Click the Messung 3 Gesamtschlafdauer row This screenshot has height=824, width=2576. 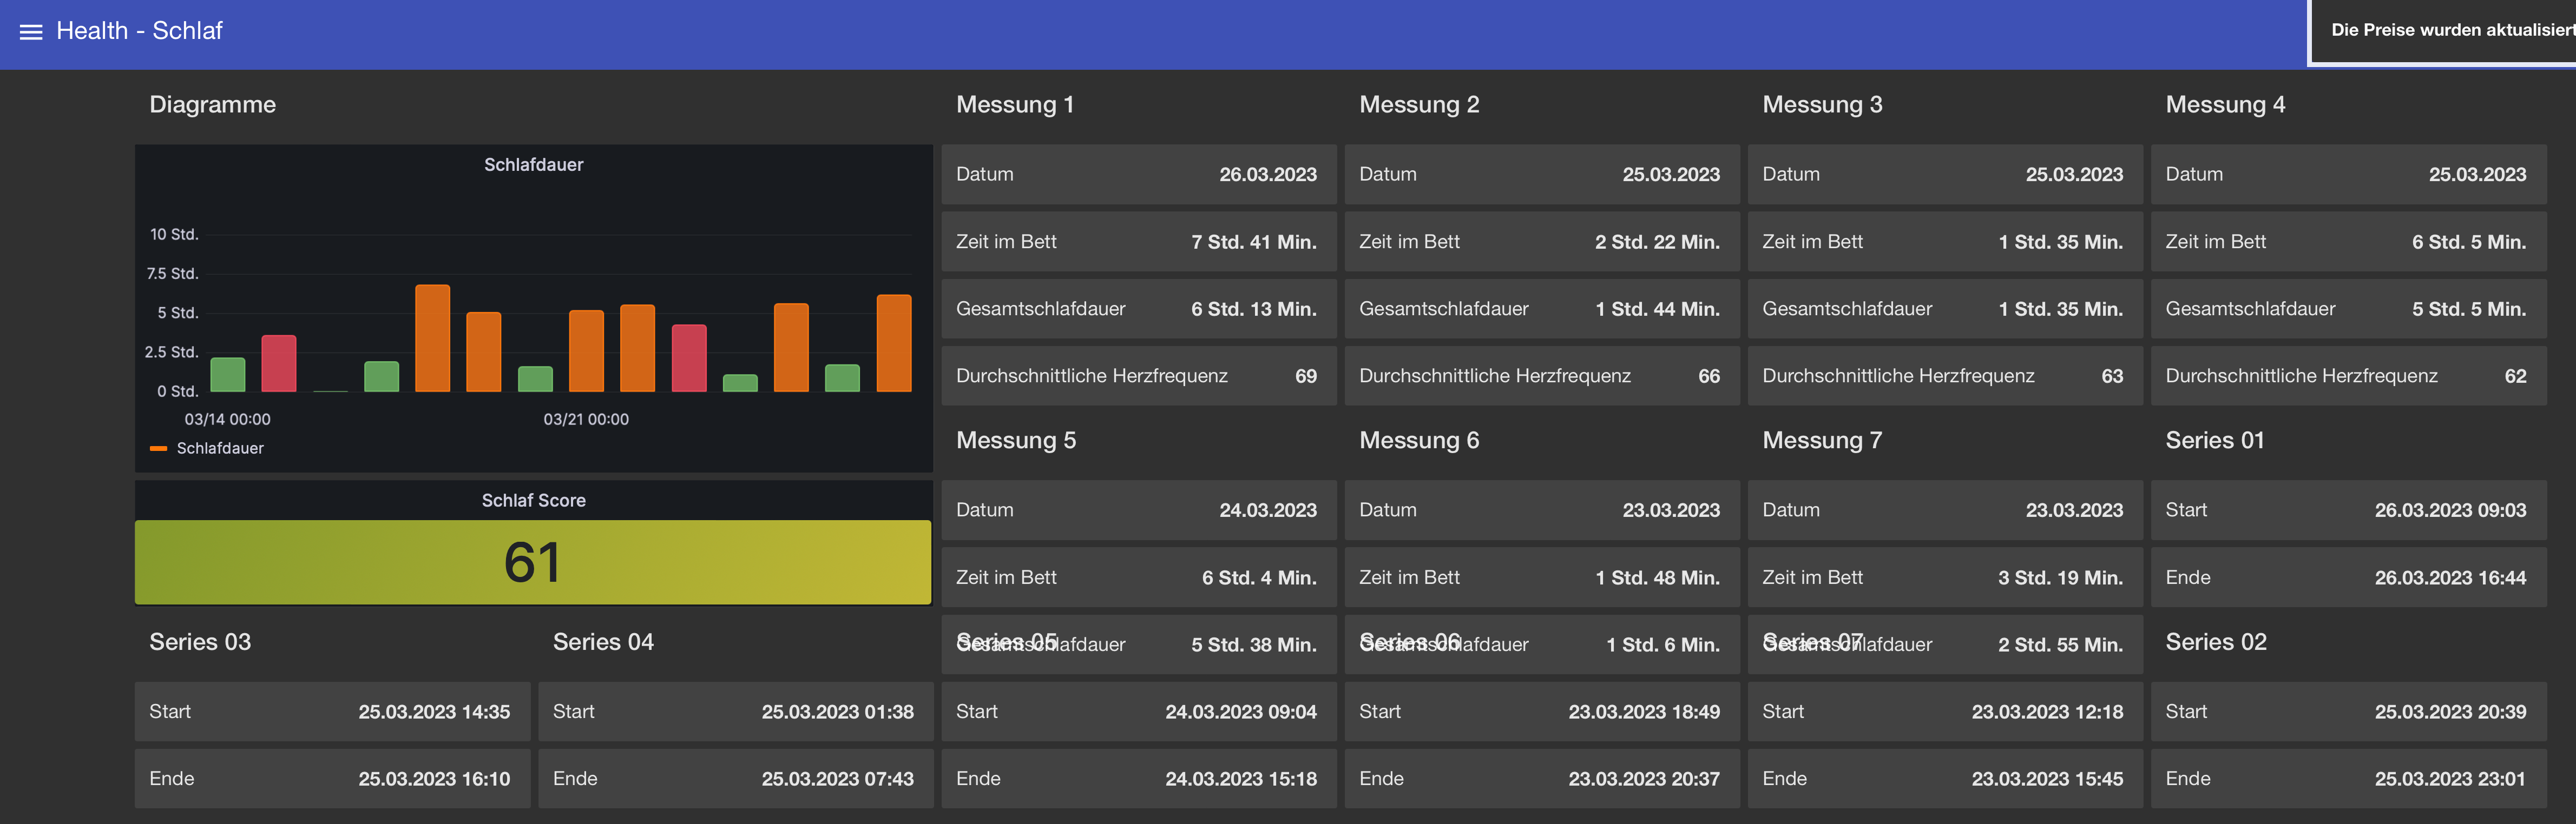point(1944,310)
